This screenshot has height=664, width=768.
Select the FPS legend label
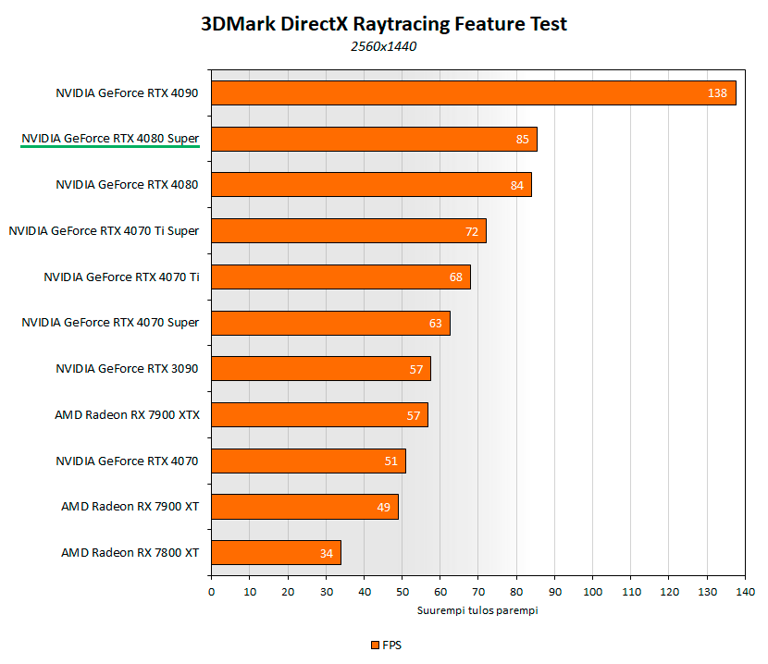click(391, 645)
